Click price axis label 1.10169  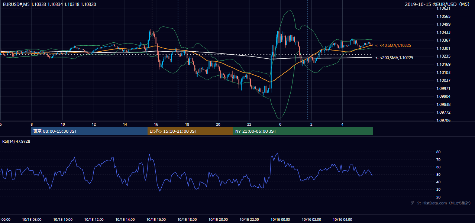click(x=443, y=64)
